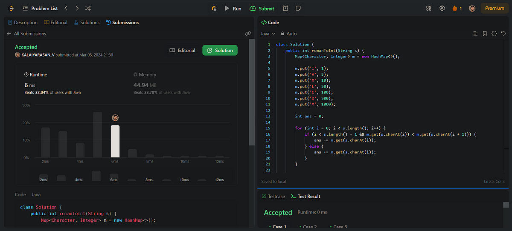
Task: Submit the solution
Action: 262,8
